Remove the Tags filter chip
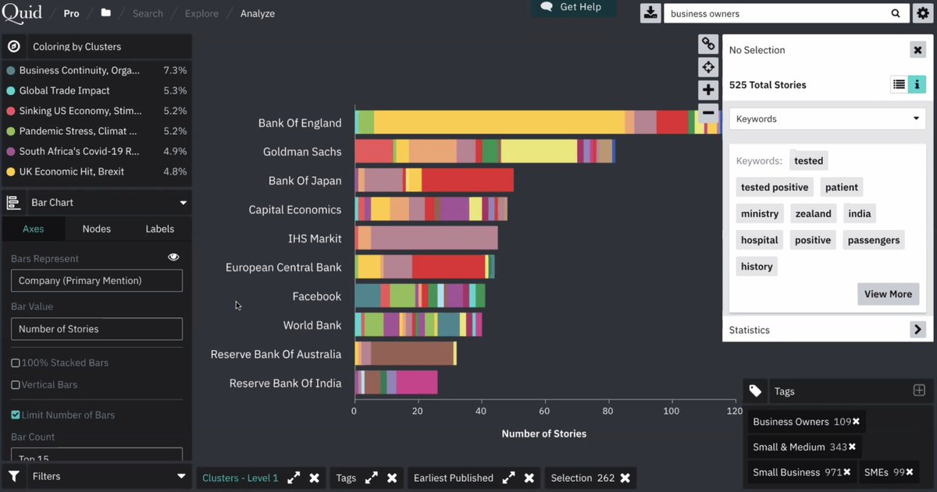 click(x=392, y=478)
